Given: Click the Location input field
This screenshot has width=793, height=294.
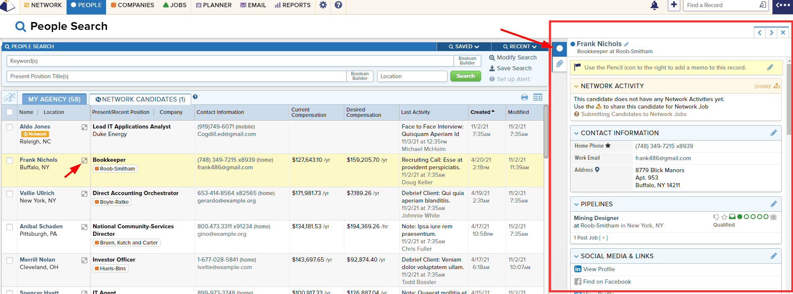Looking at the screenshot, I should tap(412, 76).
